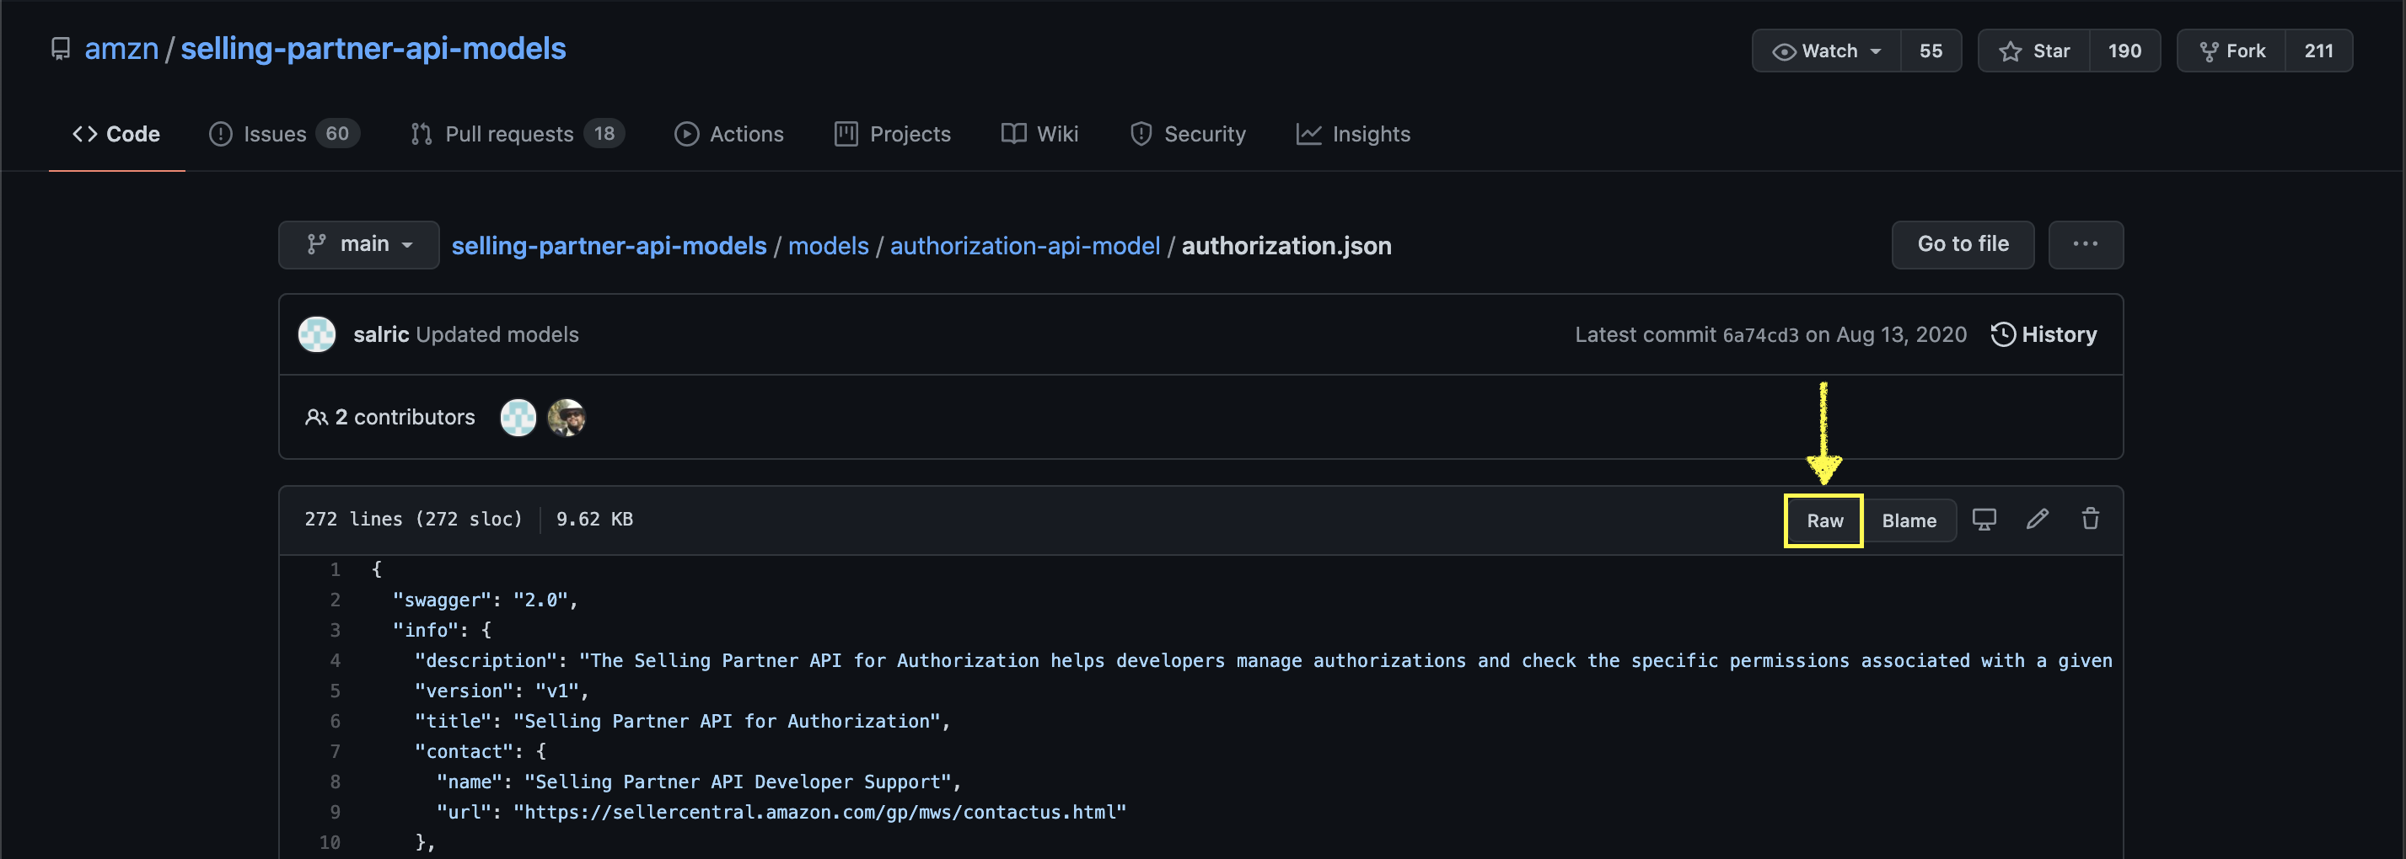Open the 55 watchers count
Screen dimensions: 2406x859
pyautogui.click(x=1931, y=51)
